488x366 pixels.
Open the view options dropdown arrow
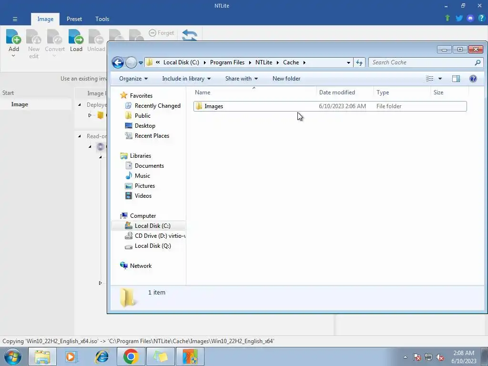[440, 79]
